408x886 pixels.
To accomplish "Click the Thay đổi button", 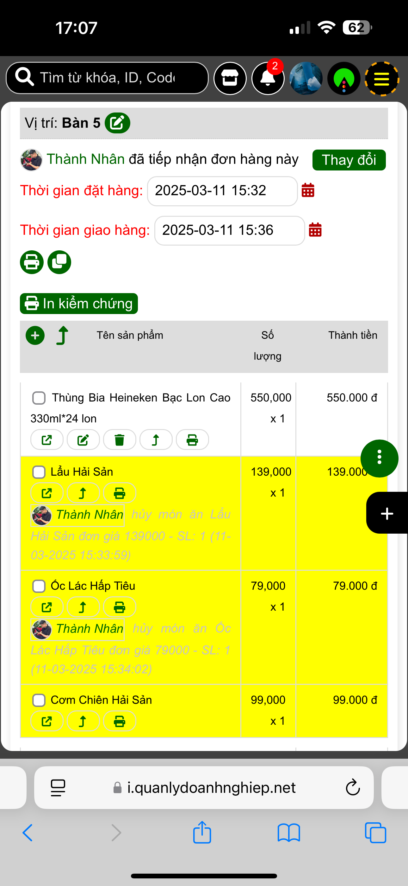I will click(x=349, y=160).
